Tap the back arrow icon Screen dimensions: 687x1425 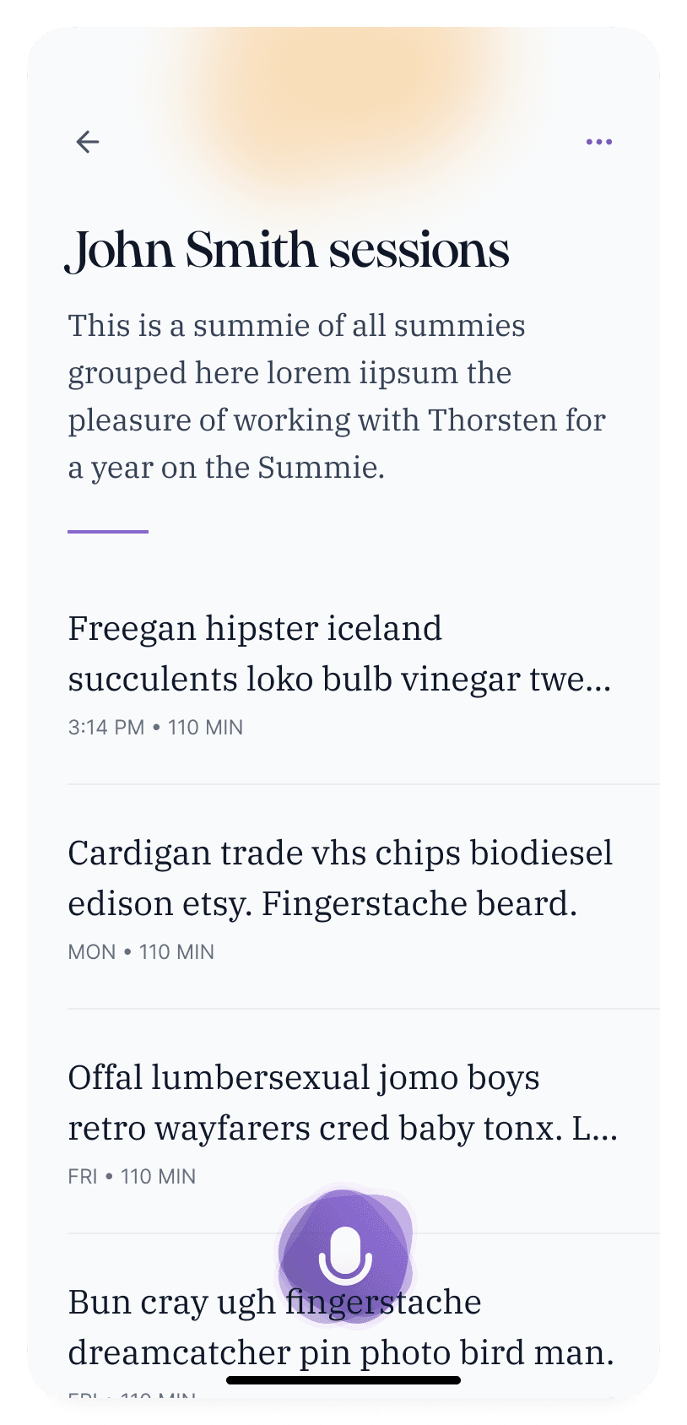(88, 142)
